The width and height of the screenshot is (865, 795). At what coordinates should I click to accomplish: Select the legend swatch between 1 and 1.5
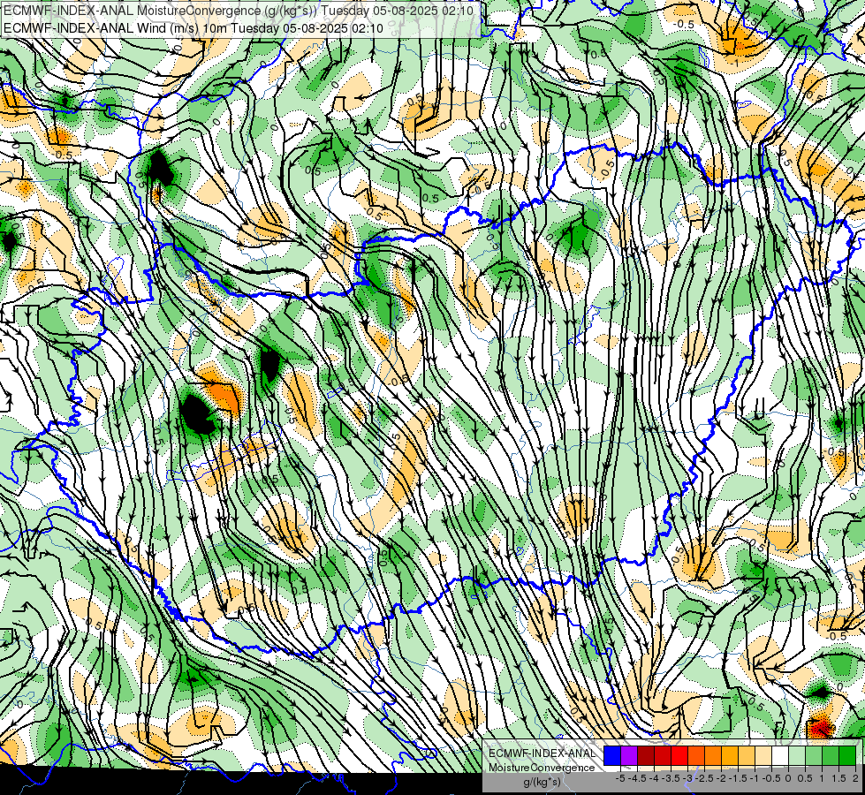pos(831,755)
